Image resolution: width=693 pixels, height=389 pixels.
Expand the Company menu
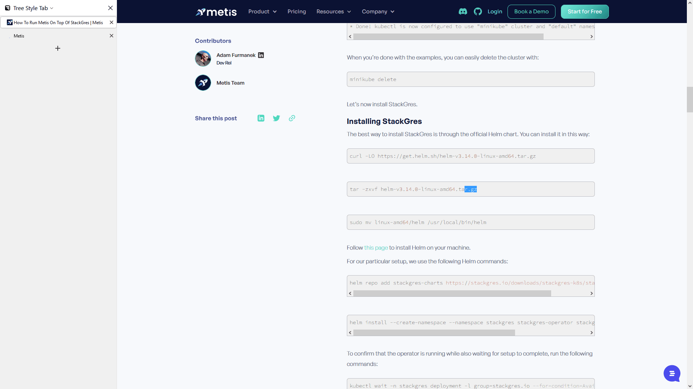click(x=378, y=12)
